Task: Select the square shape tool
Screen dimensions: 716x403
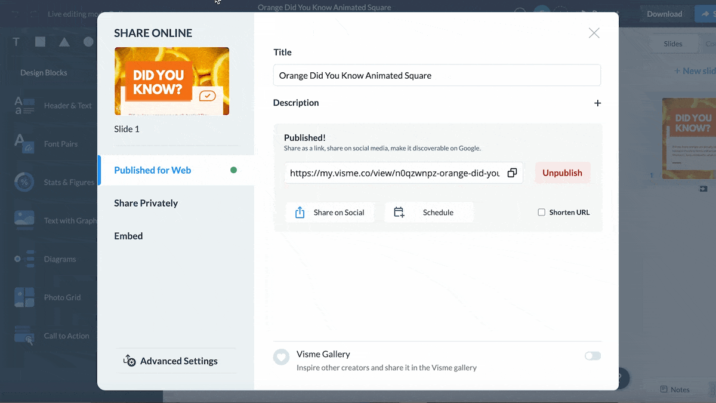Action: (39, 41)
